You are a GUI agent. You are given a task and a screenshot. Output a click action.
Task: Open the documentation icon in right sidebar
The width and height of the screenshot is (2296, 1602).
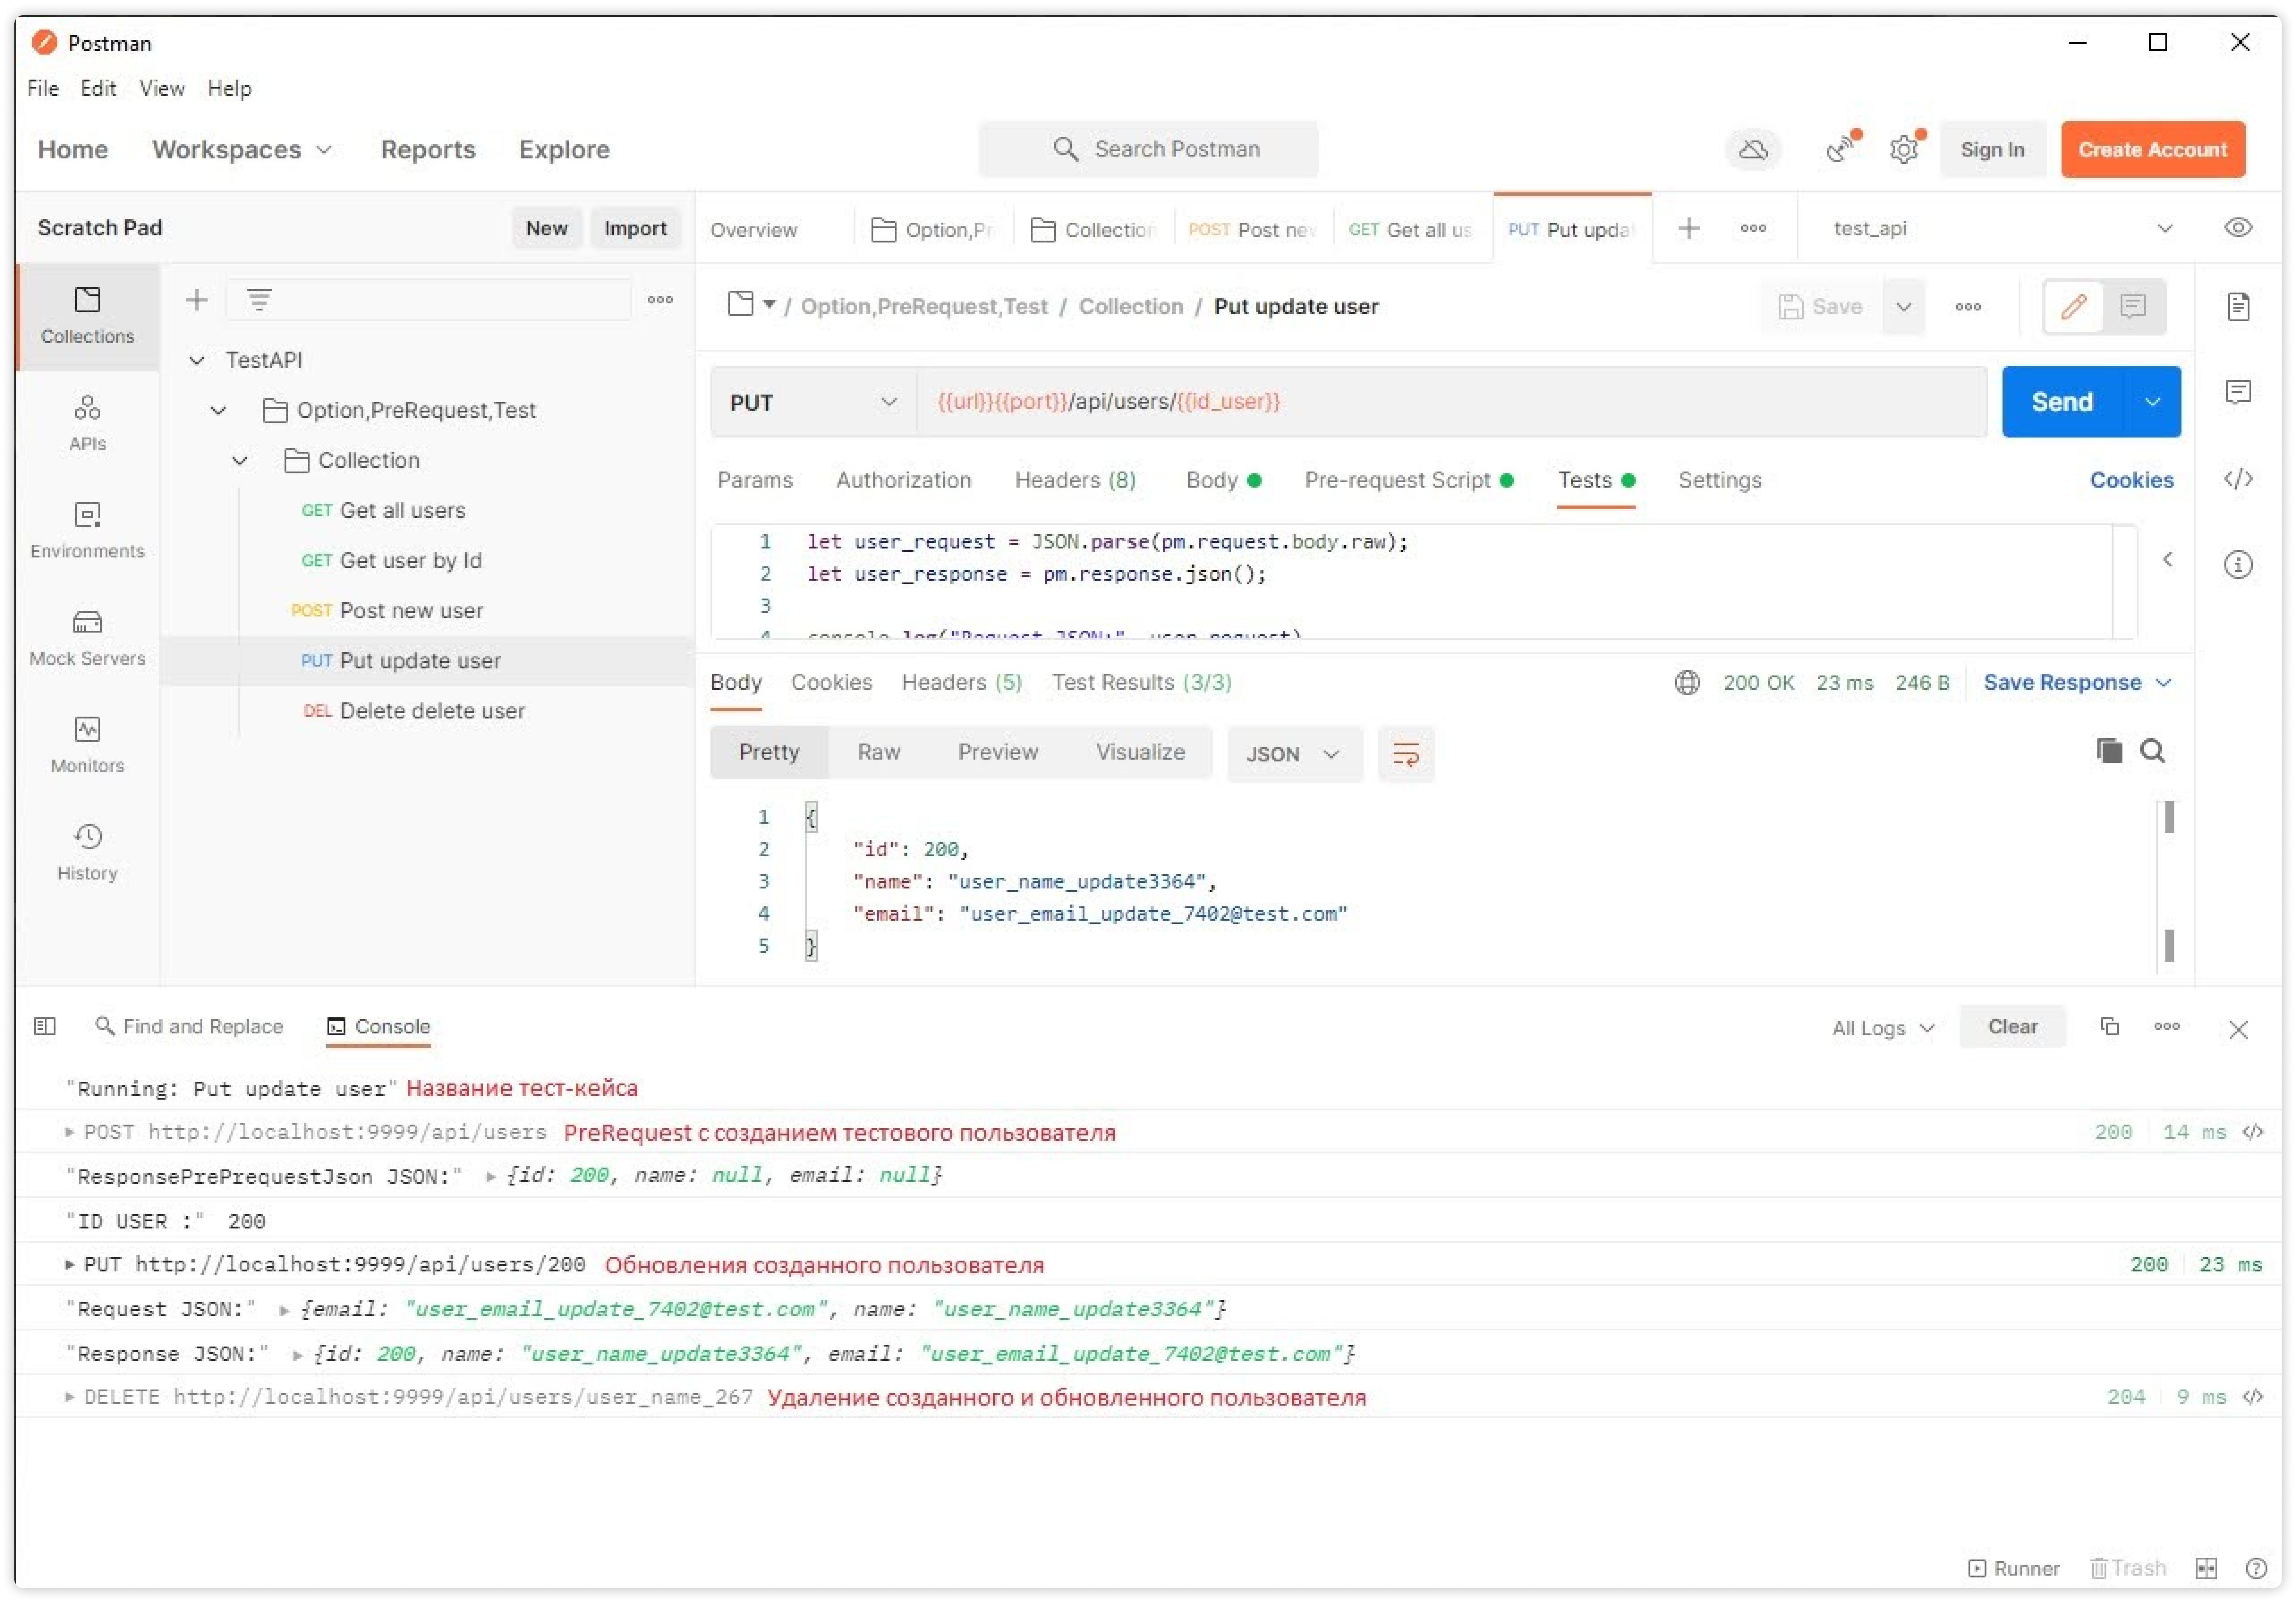coord(2238,306)
